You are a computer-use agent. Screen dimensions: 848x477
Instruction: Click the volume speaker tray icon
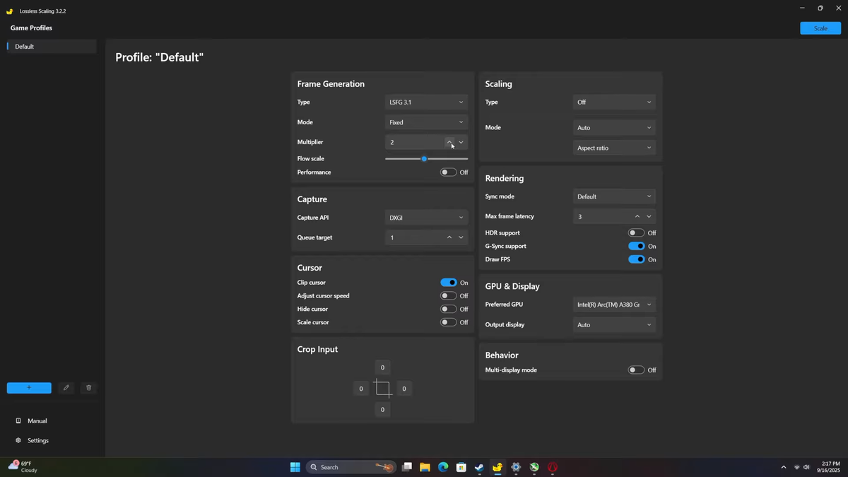807,467
